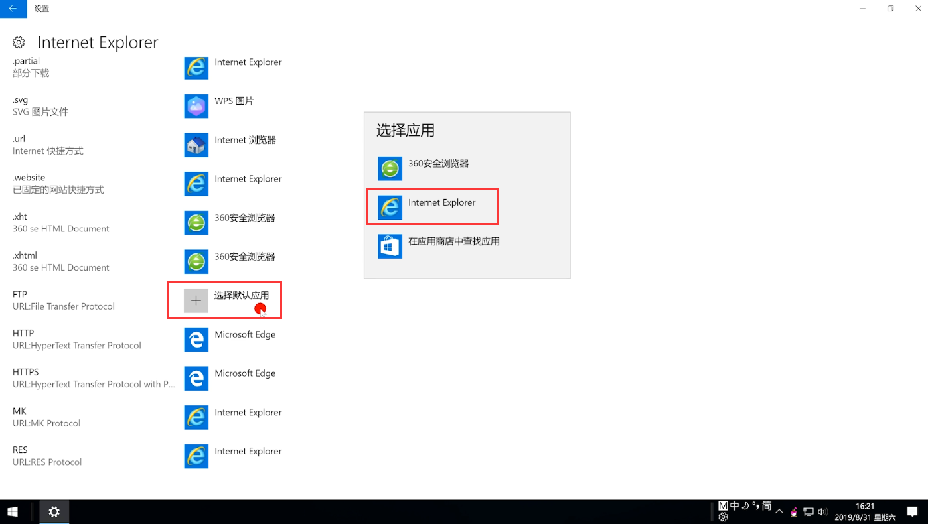Open the volume speaker tray icon
This screenshot has width=928, height=524.
[x=822, y=512]
